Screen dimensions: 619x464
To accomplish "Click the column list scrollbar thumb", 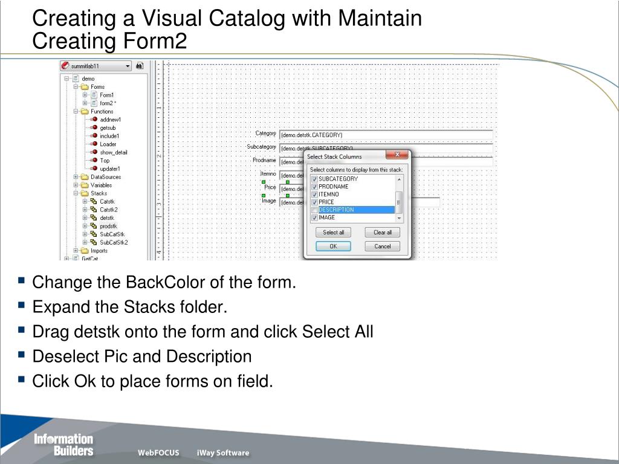I will pos(399,202).
